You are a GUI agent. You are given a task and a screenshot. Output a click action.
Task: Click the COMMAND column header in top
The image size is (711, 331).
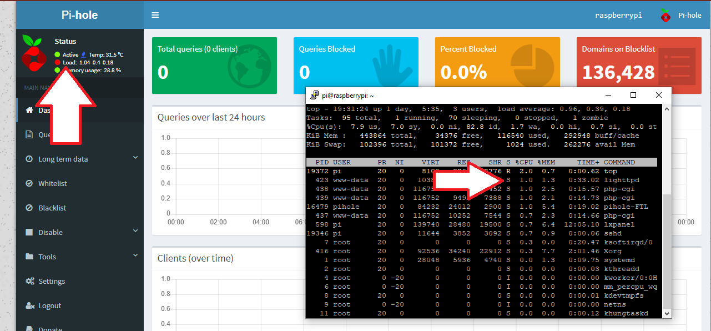pyautogui.click(x=619, y=162)
